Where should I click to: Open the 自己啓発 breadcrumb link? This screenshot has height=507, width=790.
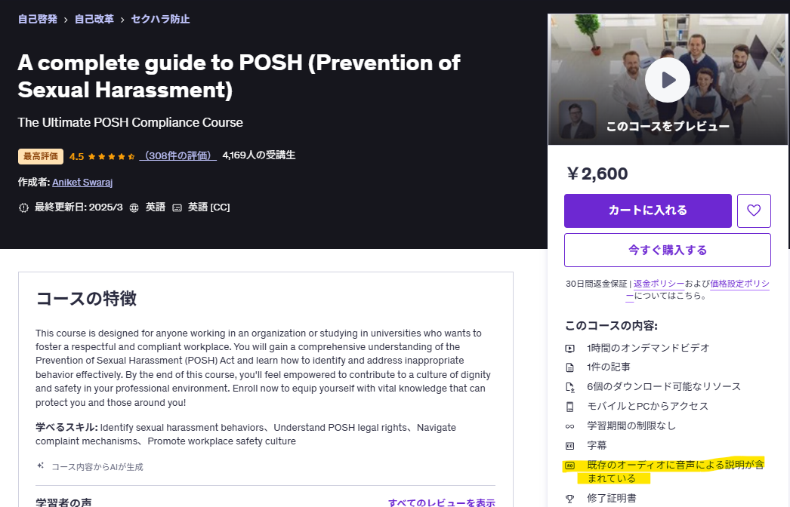click(38, 19)
